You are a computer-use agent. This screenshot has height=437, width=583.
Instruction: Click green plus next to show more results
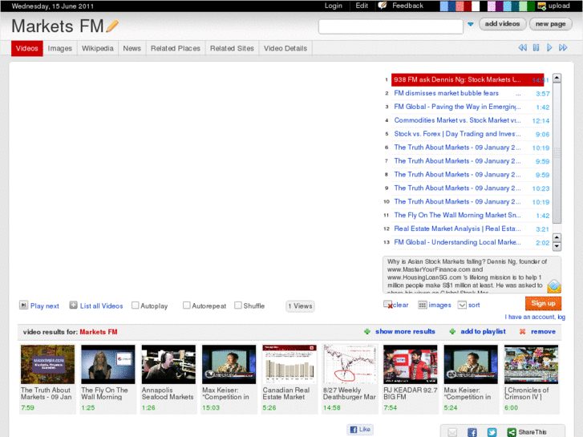coord(367,331)
